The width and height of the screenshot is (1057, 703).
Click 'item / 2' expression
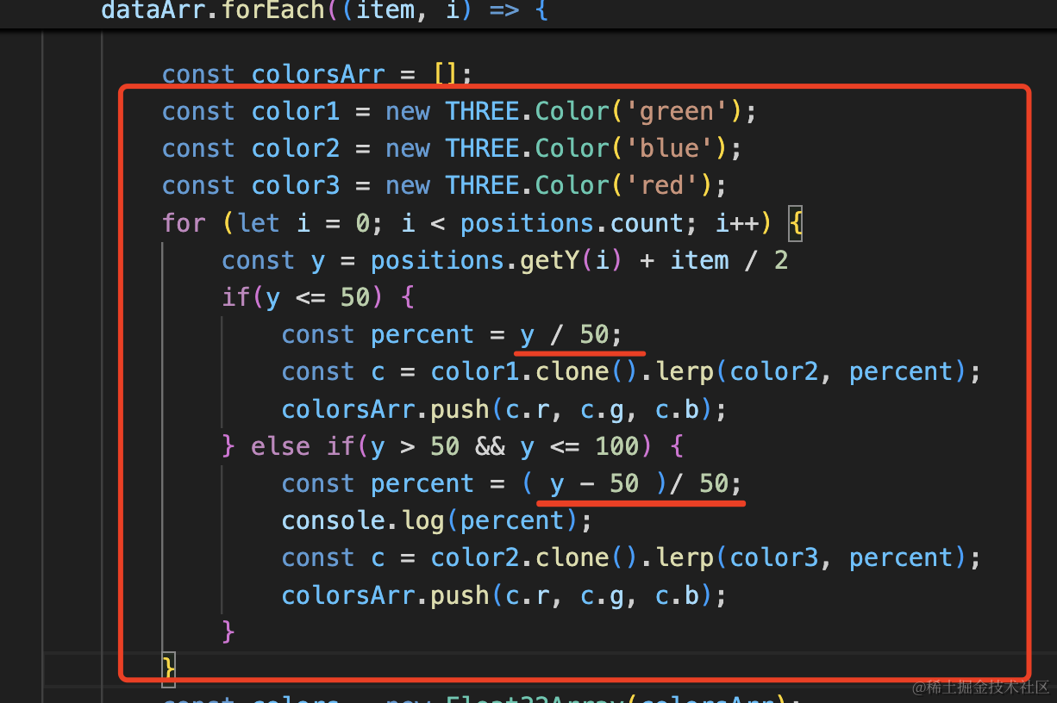pyautogui.click(x=729, y=260)
